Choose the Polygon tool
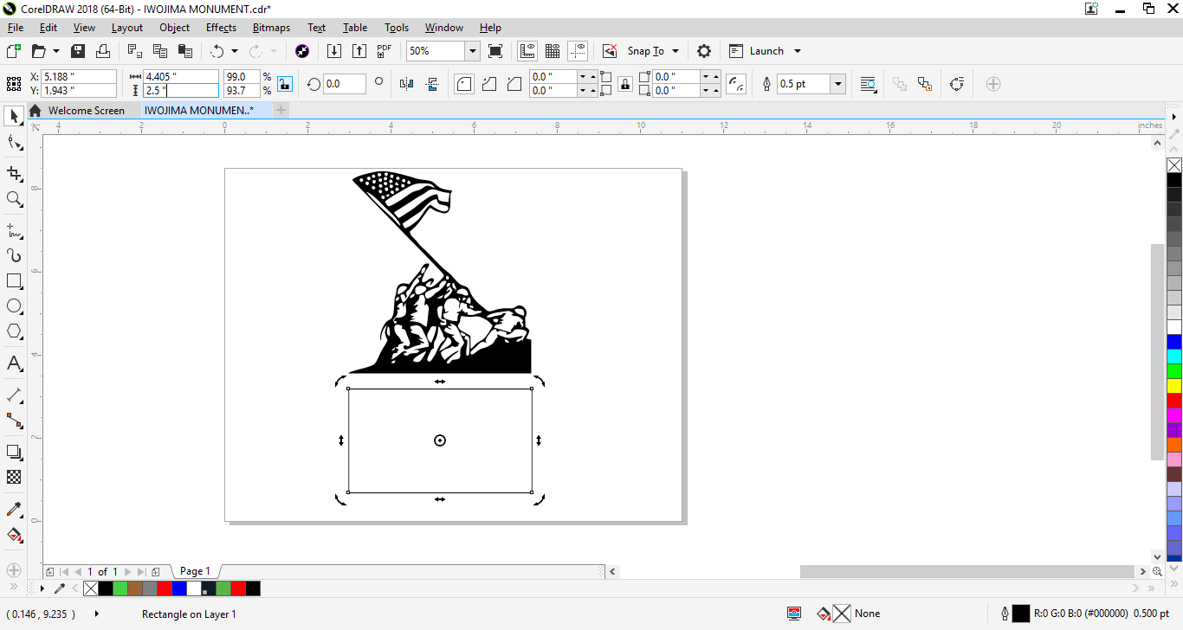 pos(14,331)
